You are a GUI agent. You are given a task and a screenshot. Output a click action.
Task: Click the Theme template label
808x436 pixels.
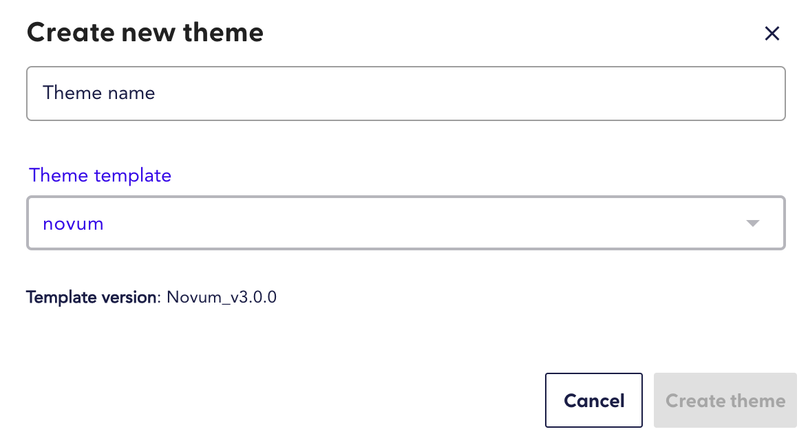100,175
